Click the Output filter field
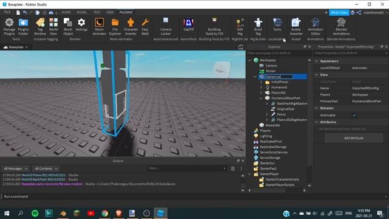The height and width of the screenshot is (219, 389). tap(187, 169)
